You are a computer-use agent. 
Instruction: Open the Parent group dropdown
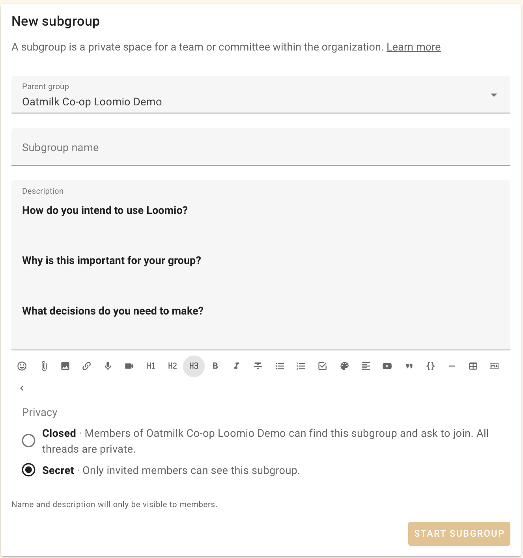click(x=261, y=95)
